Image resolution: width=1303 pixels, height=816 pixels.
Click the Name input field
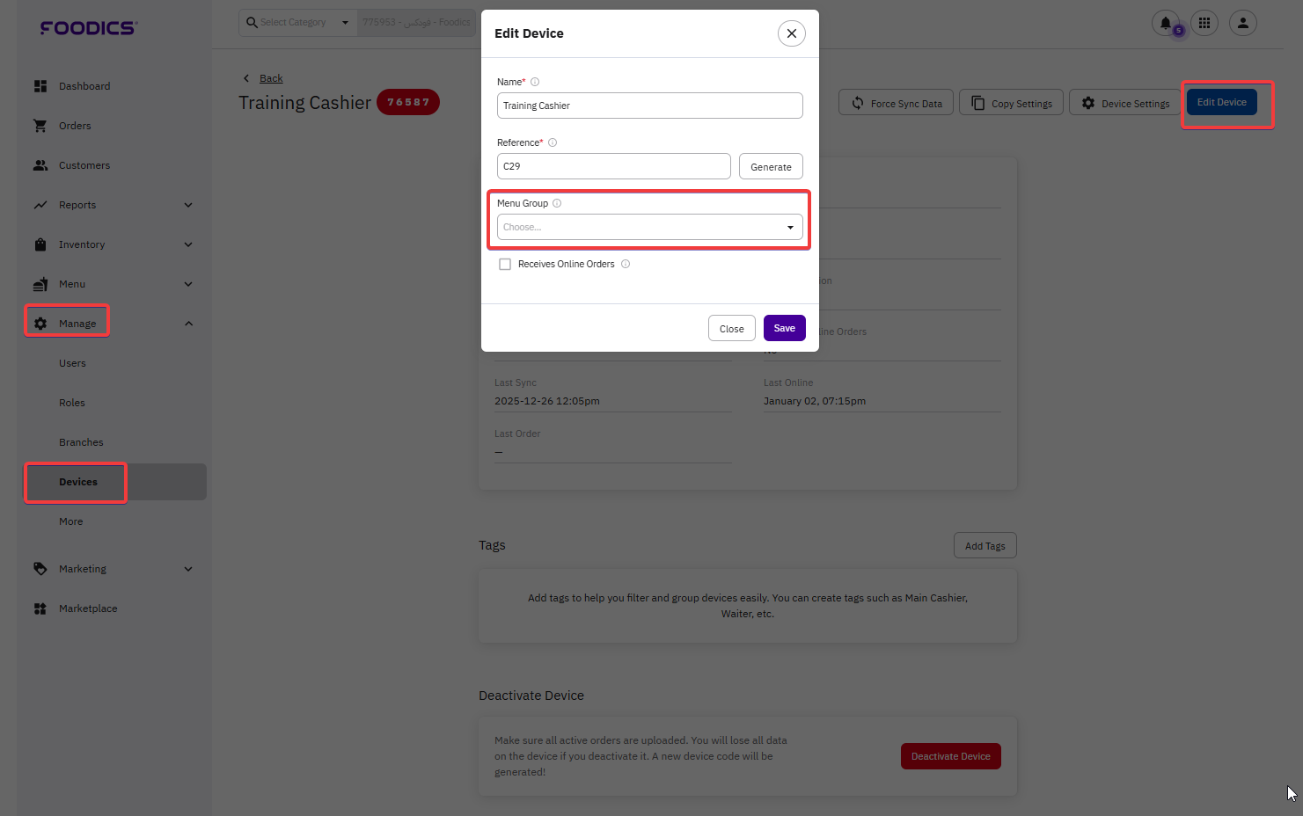coord(649,106)
